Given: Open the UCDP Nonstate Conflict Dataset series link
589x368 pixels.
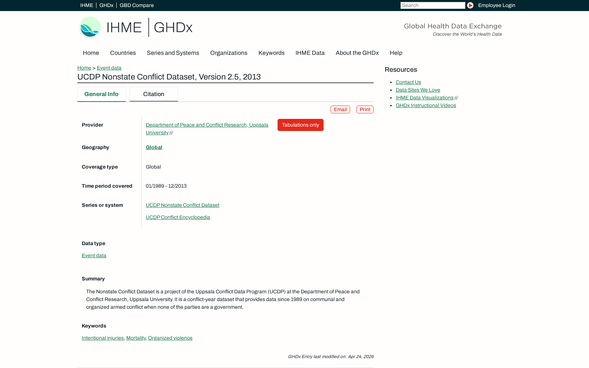Looking at the screenshot, I should pos(183,205).
